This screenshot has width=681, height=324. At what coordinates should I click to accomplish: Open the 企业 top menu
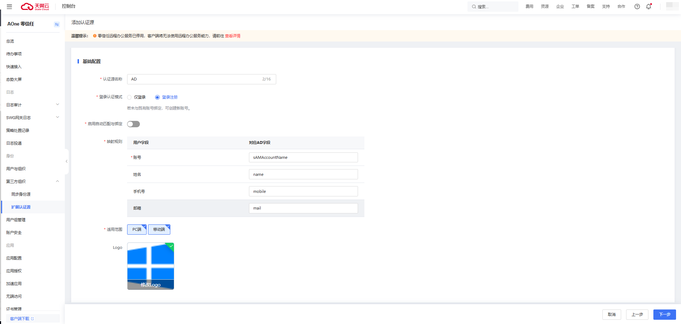click(x=560, y=6)
